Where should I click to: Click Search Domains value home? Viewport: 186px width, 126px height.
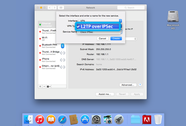(x=99, y=65)
